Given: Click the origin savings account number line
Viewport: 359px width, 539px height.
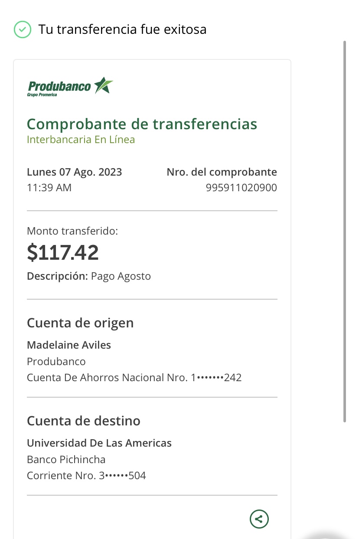Looking at the screenshot, I should (134, 378).
